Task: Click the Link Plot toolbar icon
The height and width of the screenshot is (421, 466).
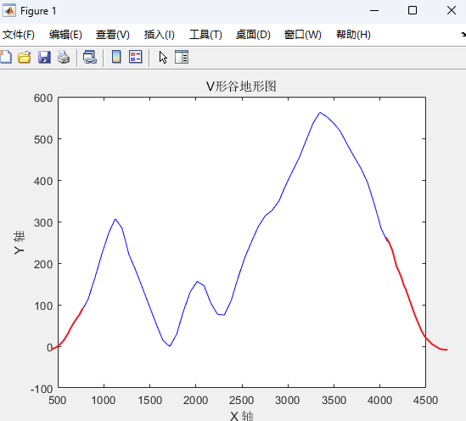Action: 90,57
